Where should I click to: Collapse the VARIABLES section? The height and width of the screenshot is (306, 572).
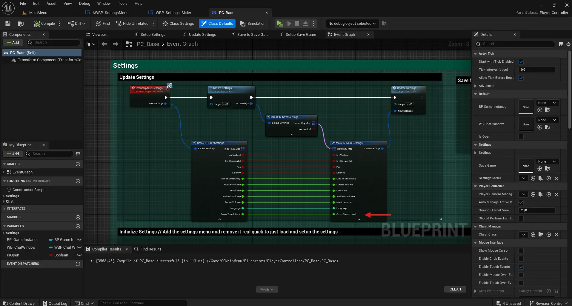tap(4, 226)
